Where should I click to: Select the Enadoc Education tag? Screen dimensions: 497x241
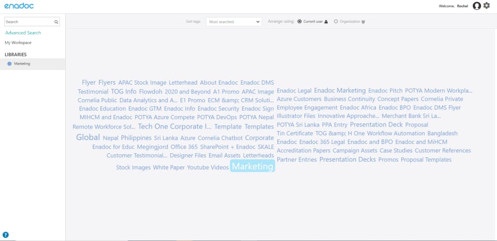(103, 109)
